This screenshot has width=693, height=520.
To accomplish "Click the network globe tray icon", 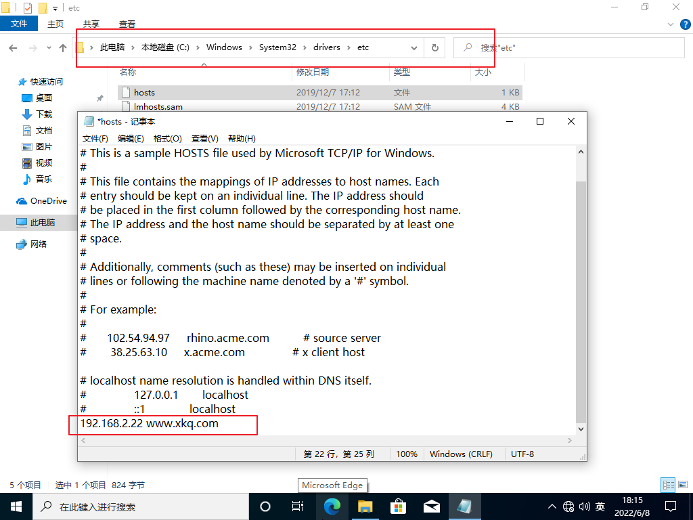I will pyautogui.click(x=568, y=506).
